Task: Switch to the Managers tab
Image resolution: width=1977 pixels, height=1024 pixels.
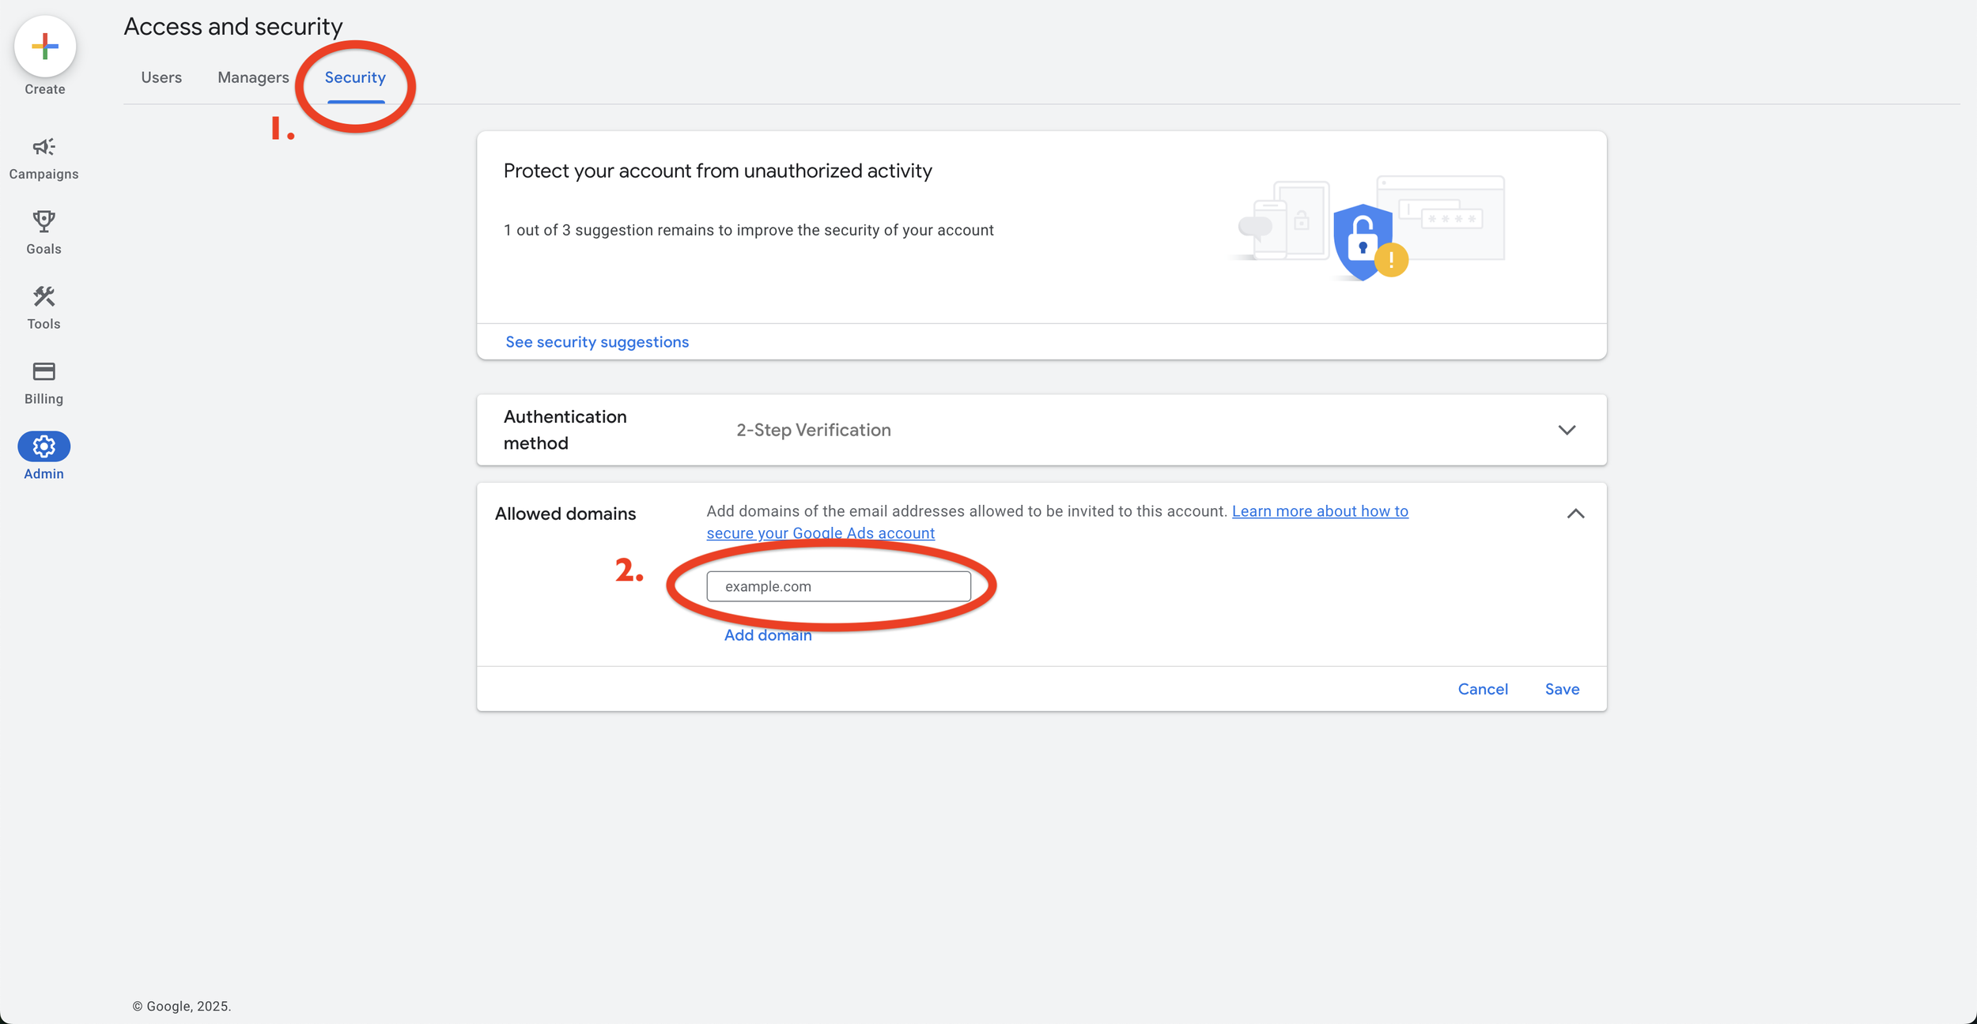Action: coord(252,77)
